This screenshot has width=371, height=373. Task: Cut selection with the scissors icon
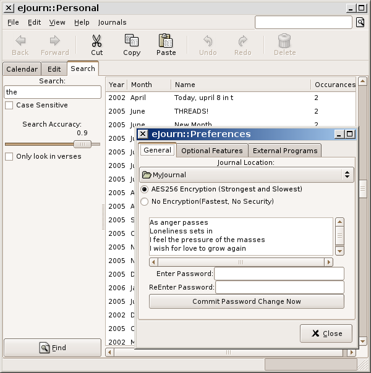point(96,40)
